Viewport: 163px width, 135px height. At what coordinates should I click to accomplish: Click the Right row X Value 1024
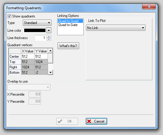pos(28,67)
